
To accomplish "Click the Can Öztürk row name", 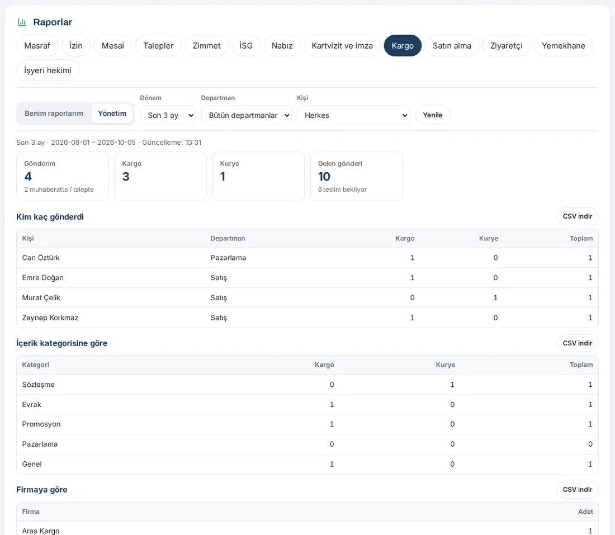I will point(41,258).
